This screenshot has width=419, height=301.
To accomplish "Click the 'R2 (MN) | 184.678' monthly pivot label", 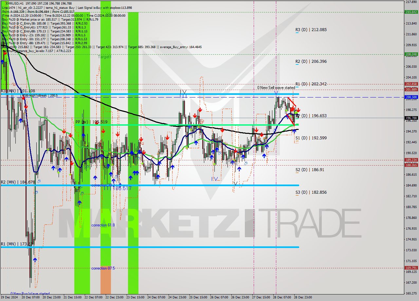I will click(18, 182).
